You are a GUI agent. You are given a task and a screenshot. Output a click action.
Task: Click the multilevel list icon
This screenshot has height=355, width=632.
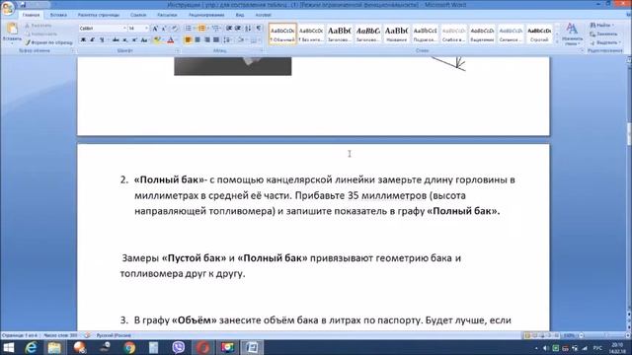(215, 29)
